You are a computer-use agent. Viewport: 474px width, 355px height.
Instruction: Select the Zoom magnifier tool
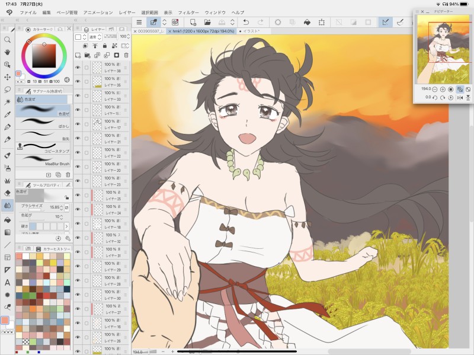(7, 40)
